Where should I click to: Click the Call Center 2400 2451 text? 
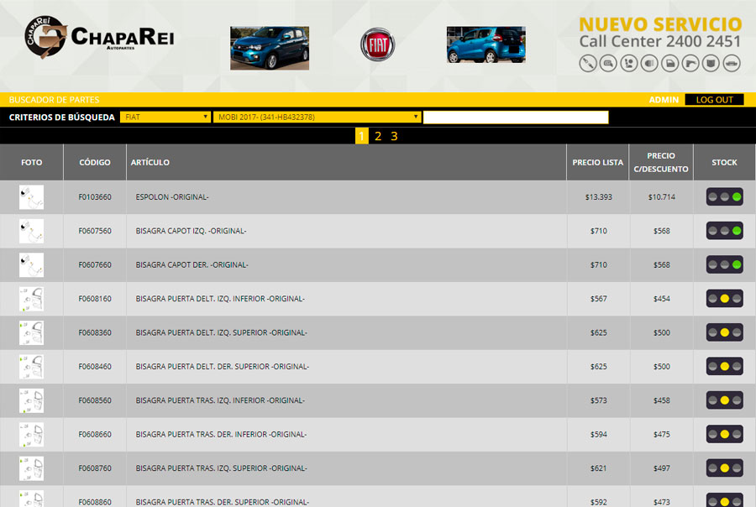point(659,41)
